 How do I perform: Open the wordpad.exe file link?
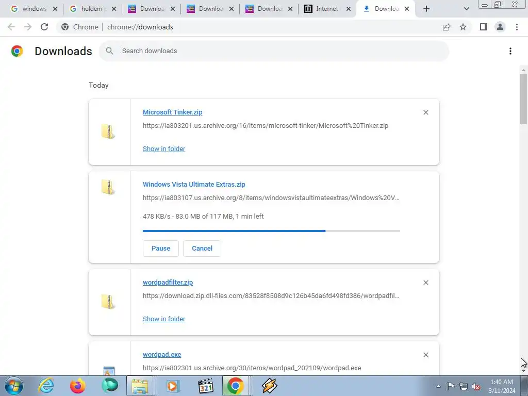162,354
